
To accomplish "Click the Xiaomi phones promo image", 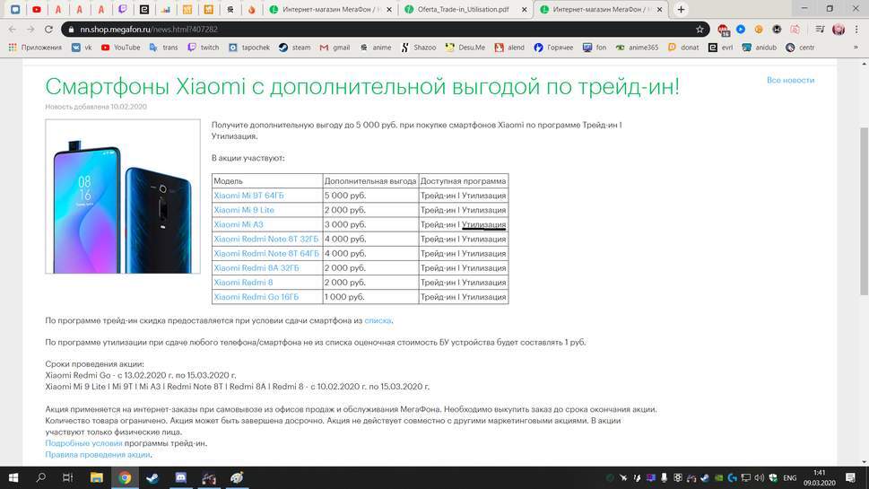I will tap(123, 196).
